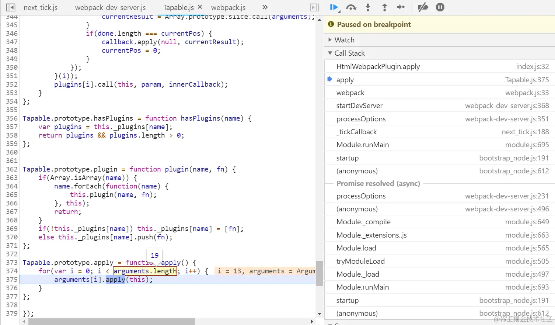
Task: Select HtmlWebpackPlugin.apply stack frame
Action: [x=440, y=66]
